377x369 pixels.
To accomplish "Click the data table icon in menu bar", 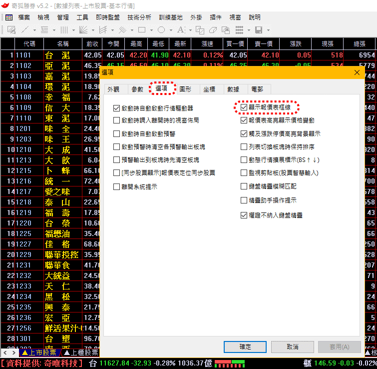I will [9, 17].
